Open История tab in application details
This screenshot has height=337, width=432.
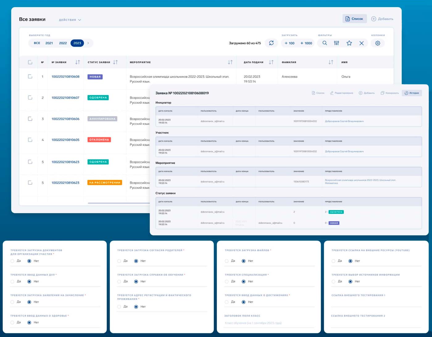tap(412, 93)
